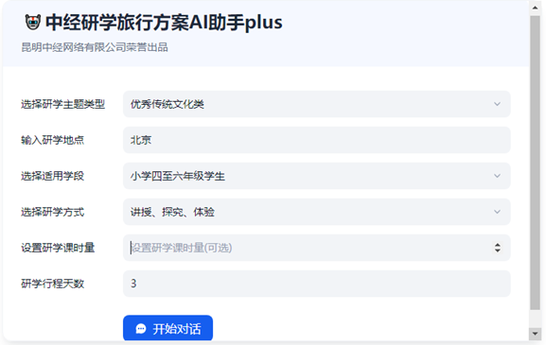Click the title 中经研学旅行方案AI助手plus
546x345 pixels.
pos(164,23)
